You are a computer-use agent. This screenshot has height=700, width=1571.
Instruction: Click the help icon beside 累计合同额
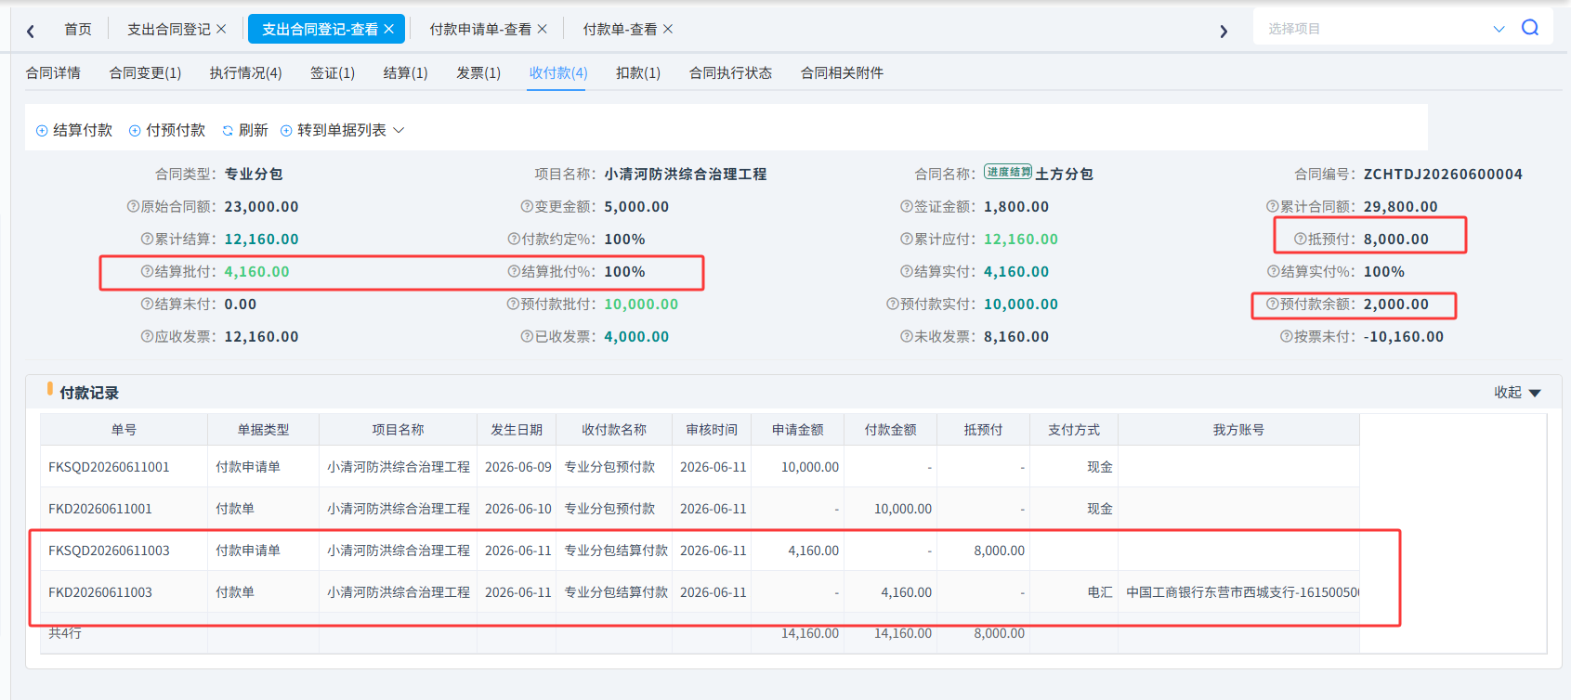point(1273,206)
